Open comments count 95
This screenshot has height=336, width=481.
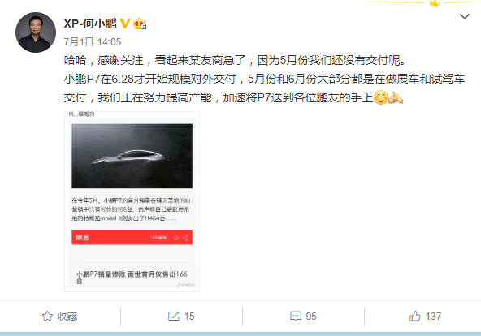311,316
